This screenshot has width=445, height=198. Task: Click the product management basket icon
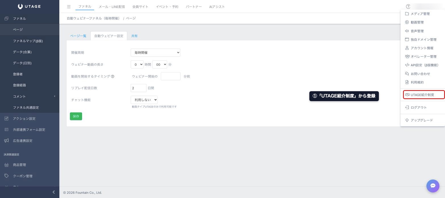coord(7,165)
